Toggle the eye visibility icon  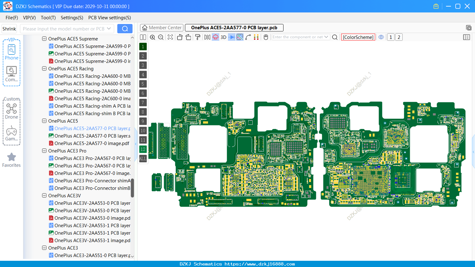pyautogui.click(x=381, y=37)
